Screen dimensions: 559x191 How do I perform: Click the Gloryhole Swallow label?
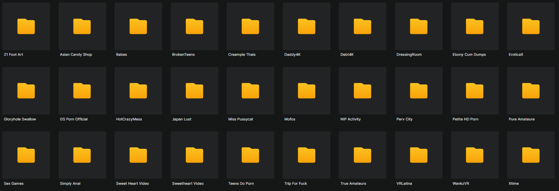point(20,119)
